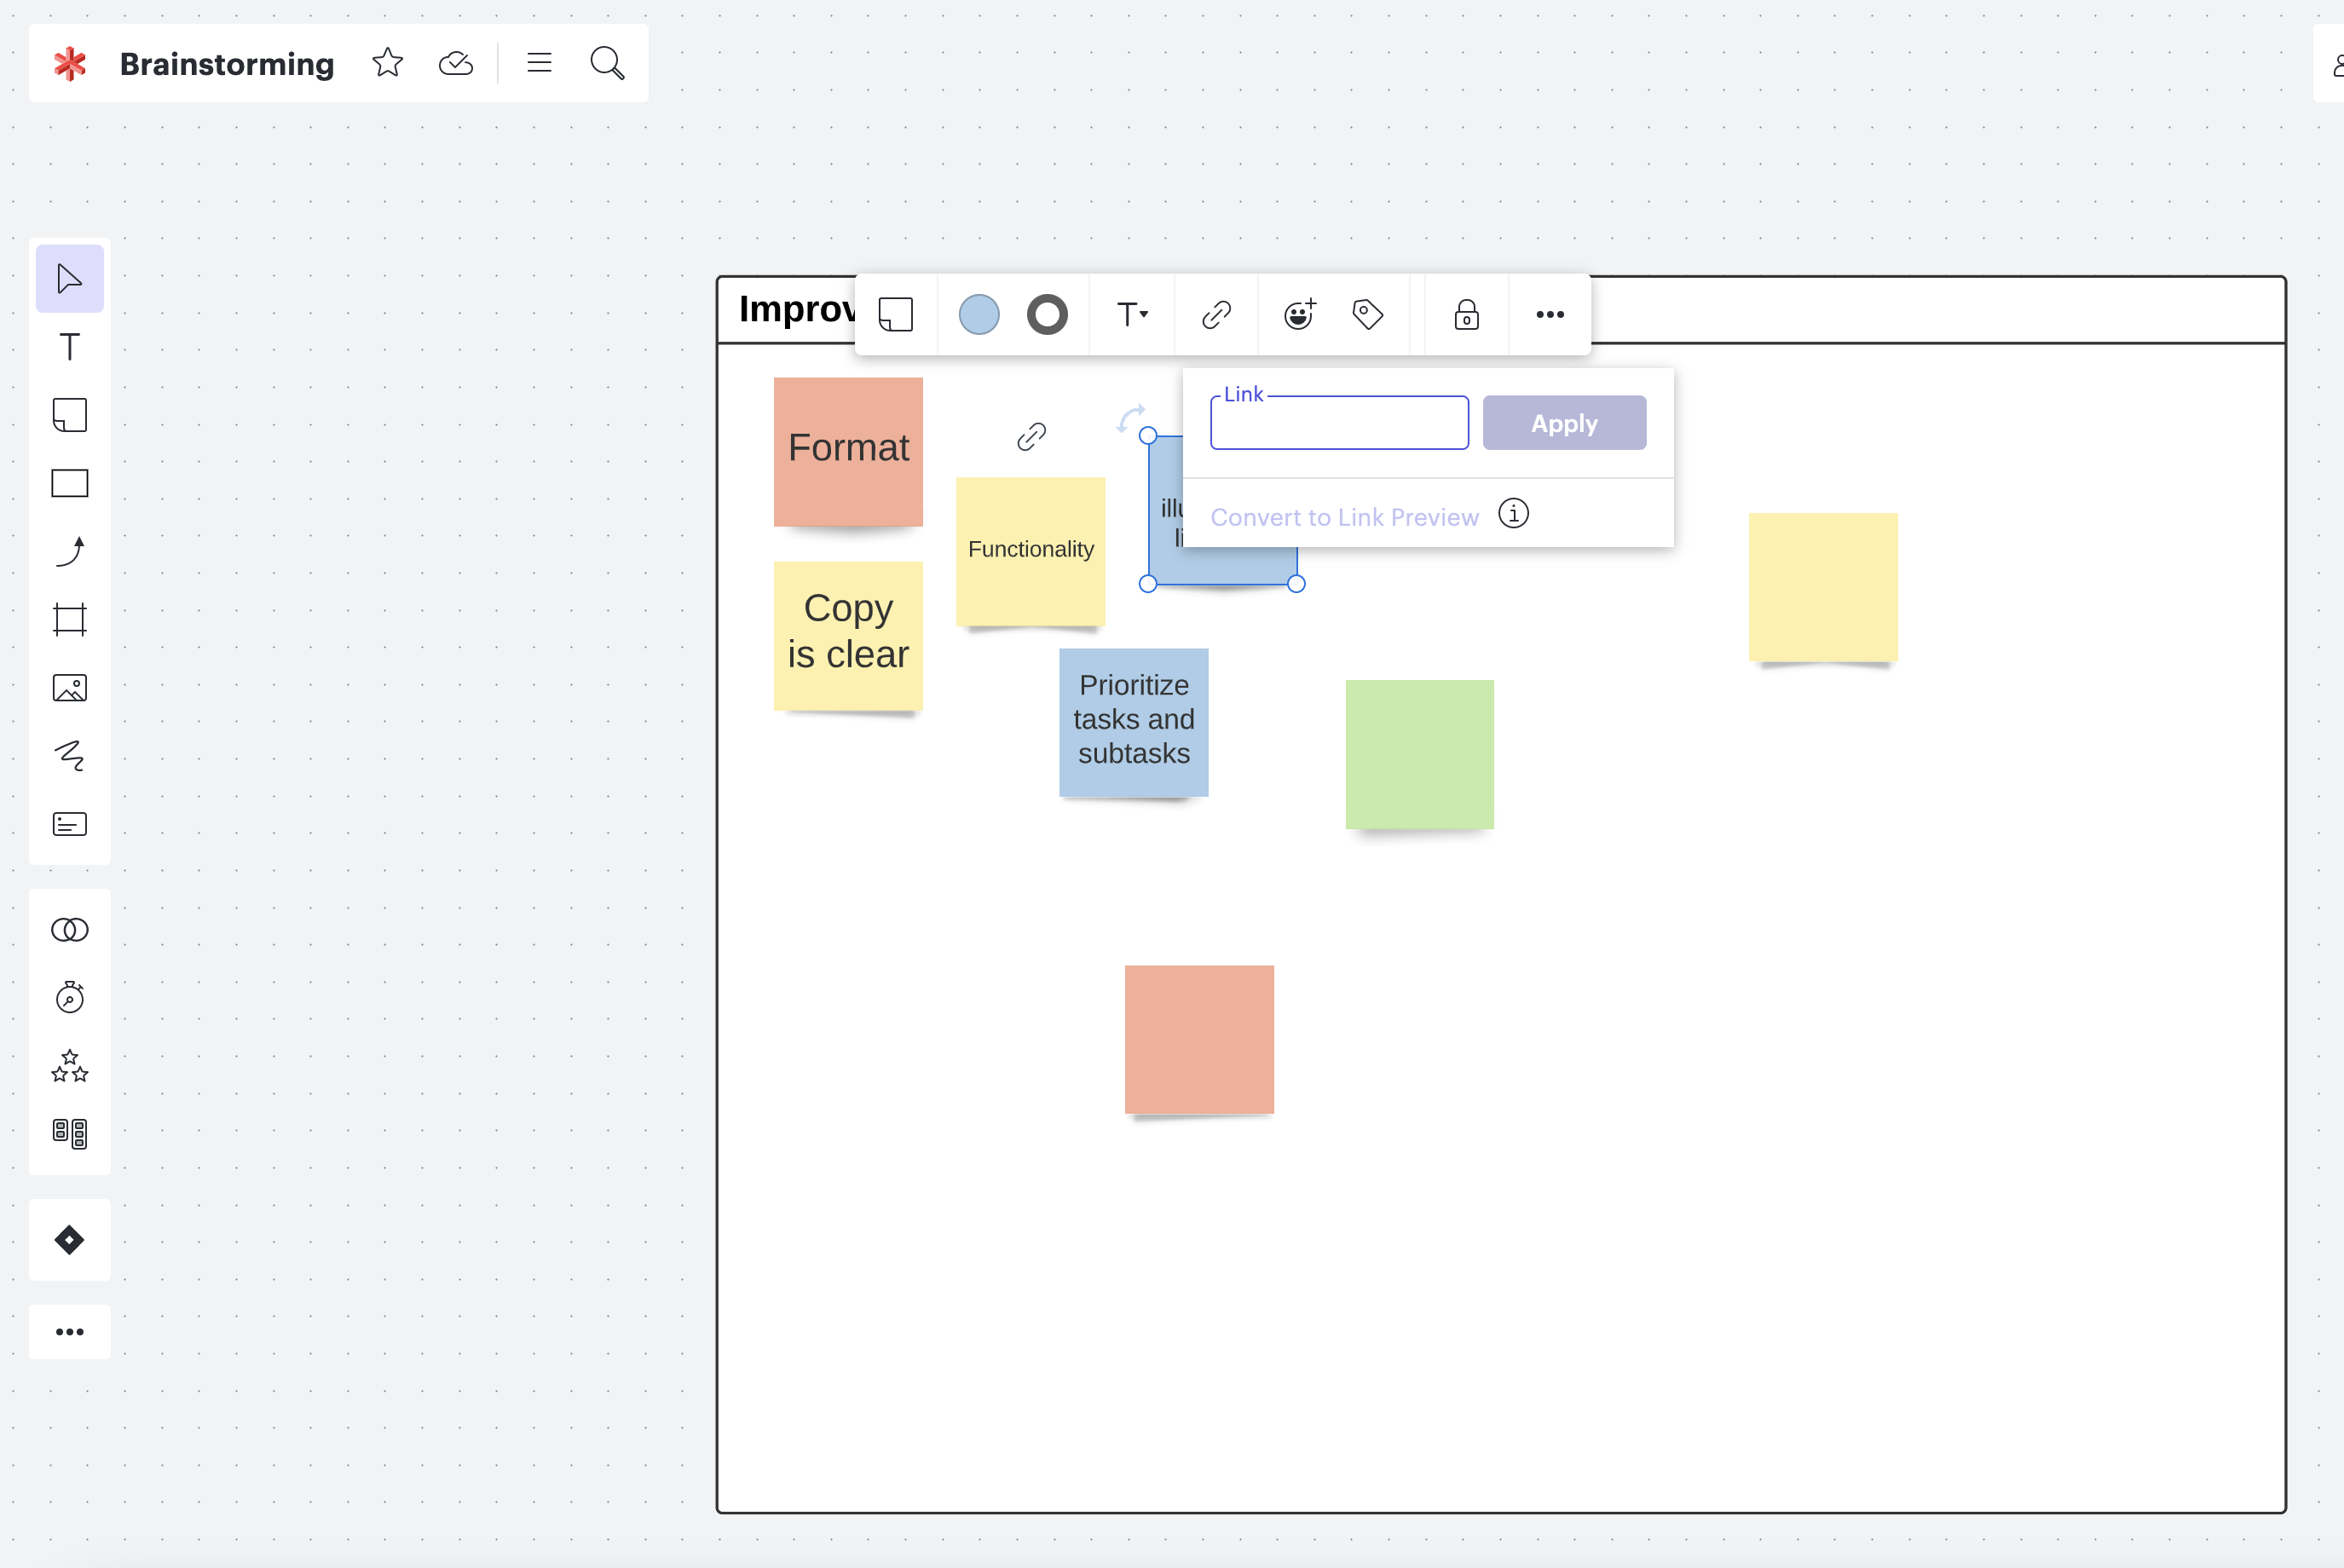
Task: Toggle the lock element option
Action: point(1467,312)
